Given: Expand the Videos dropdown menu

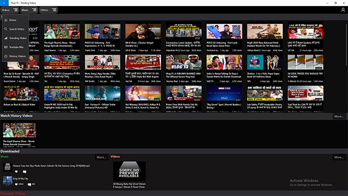Looking at the screenshot, I should (x=10, y=10).
